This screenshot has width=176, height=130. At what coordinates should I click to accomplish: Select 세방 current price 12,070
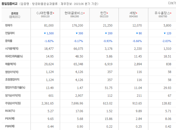click(137, 26)
